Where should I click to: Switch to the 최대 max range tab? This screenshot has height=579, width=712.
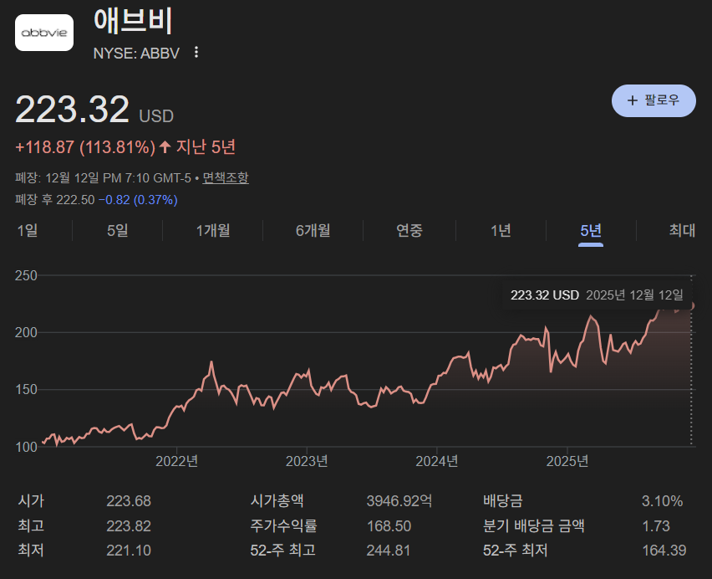click(682, 230)
